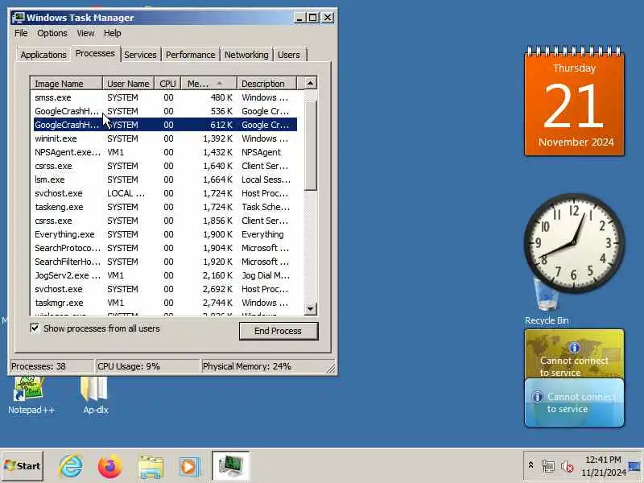
Task: Sort by the Memory column header
Action: point(208,84)
